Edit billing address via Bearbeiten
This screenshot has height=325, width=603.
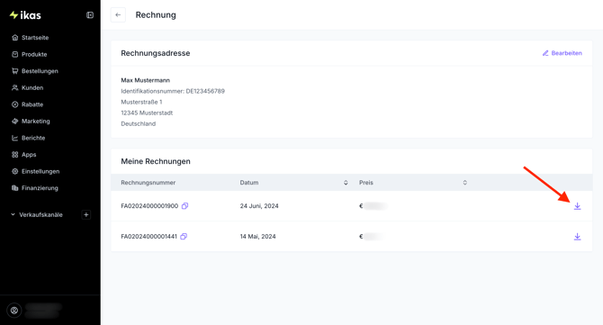click(x=562, y=53)
